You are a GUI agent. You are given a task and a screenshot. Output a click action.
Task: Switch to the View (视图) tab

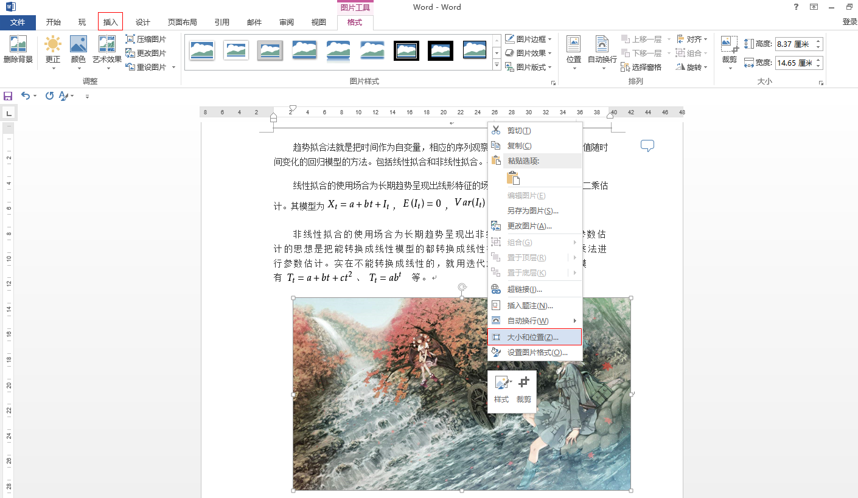(x=319, y=22)
